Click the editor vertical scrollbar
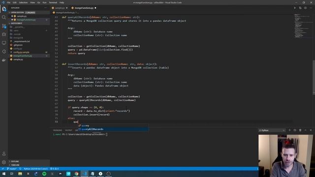The width and height of the screenshot is (315, 177). tap(314, 77)
